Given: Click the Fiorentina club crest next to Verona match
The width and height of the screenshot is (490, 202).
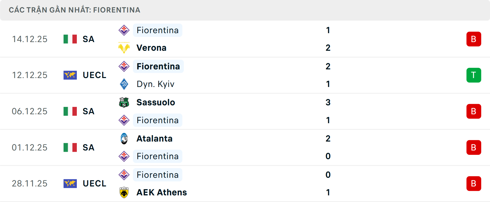Looking at the screenshot, I should click(x=124, y=30).
